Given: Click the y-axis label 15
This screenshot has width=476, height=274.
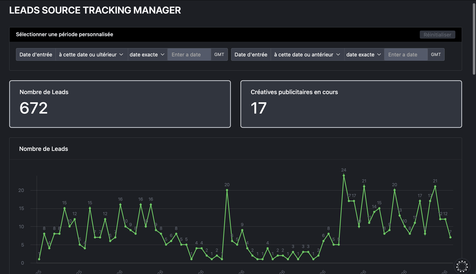Looking at the screenshot, I should tap(21, 208).
